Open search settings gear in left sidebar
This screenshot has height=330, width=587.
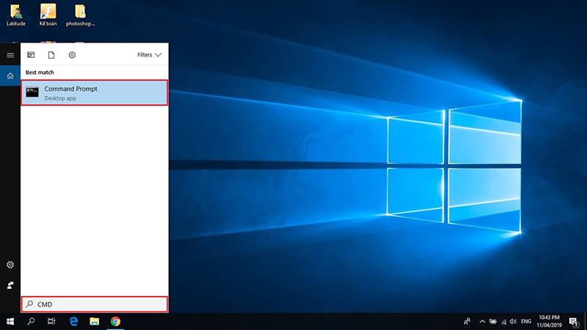click(10, 265)
